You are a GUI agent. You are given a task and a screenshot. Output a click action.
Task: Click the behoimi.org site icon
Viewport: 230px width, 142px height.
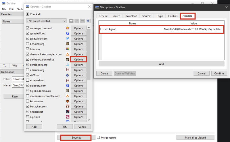tap(68, 44)
